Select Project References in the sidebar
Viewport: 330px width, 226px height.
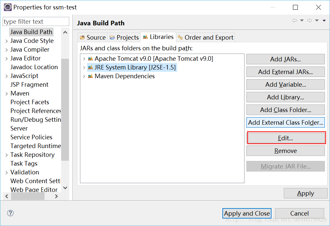(35, 111)
